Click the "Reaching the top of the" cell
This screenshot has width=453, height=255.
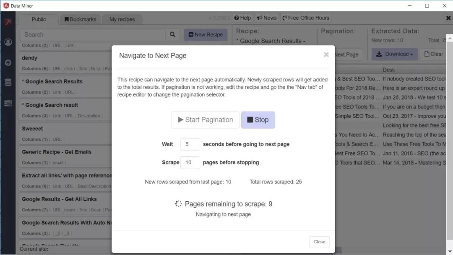click(x=414, y=135)
